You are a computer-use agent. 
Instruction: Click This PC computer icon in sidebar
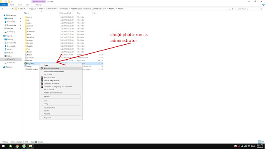tap(5, 36)
